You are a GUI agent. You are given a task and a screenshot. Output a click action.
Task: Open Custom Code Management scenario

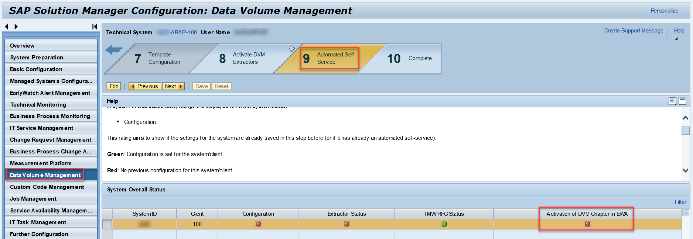51,187
